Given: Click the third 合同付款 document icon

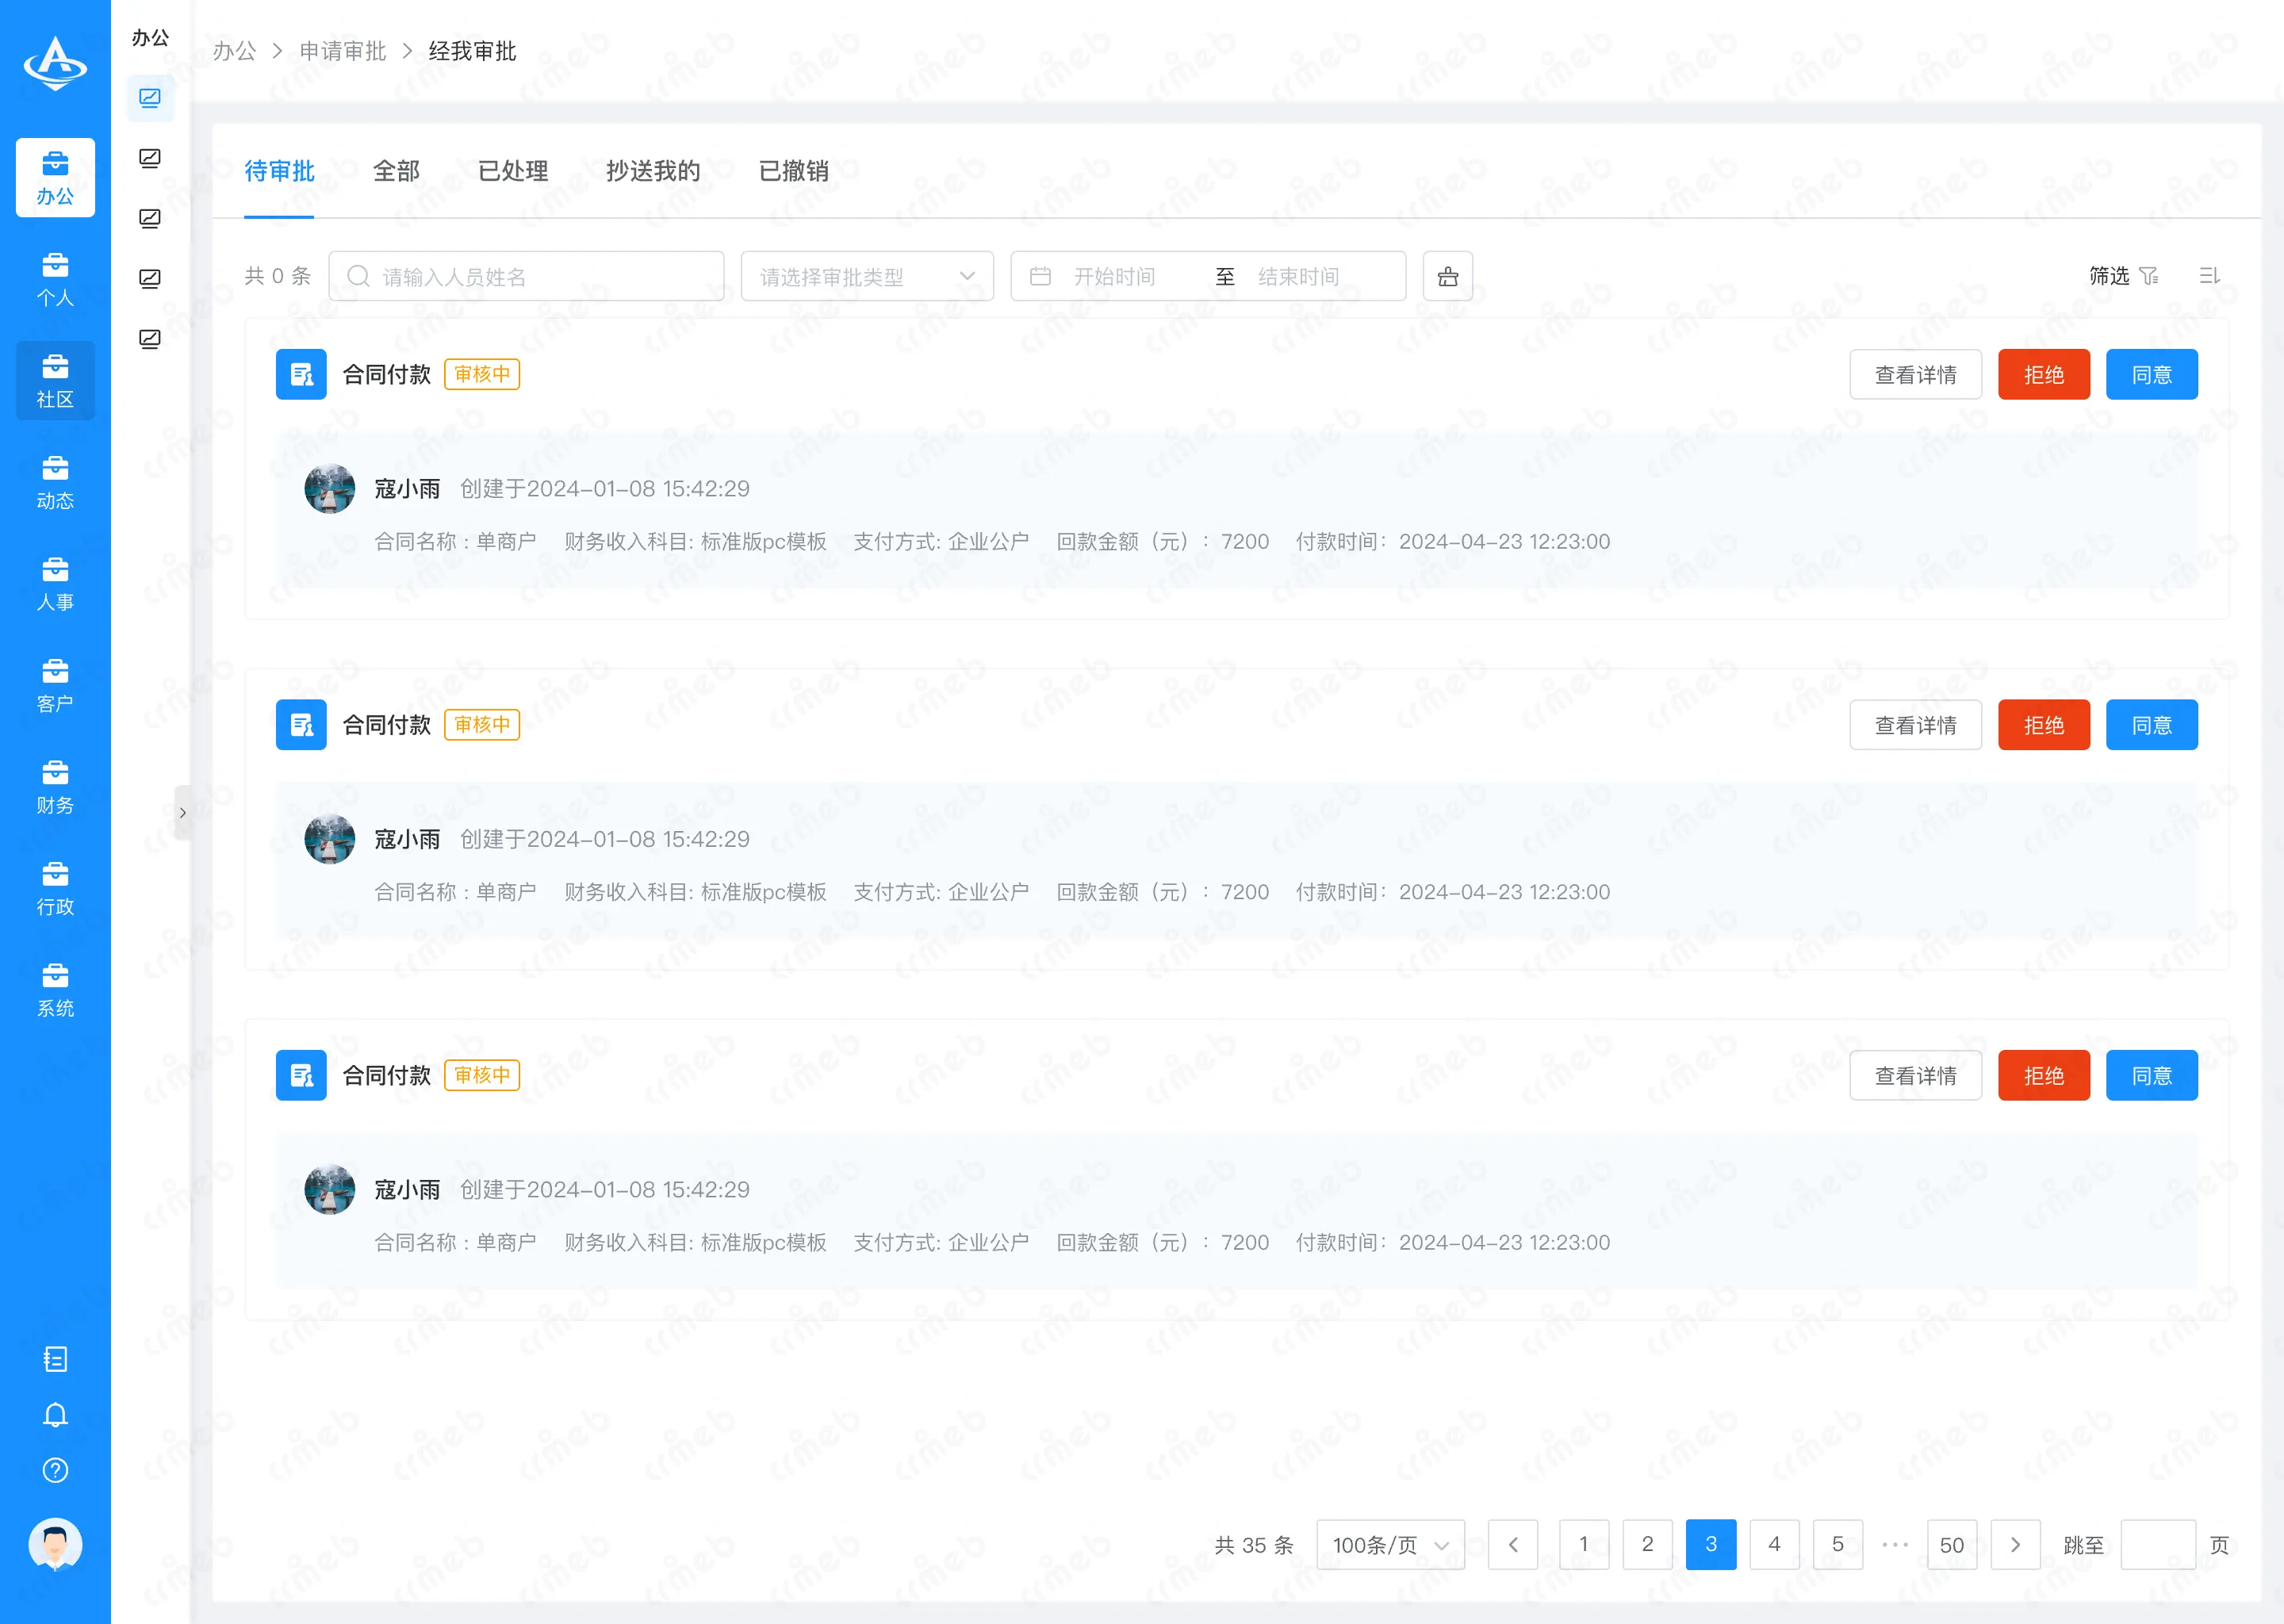Looking at the screenshot, I should (301, 1075).
